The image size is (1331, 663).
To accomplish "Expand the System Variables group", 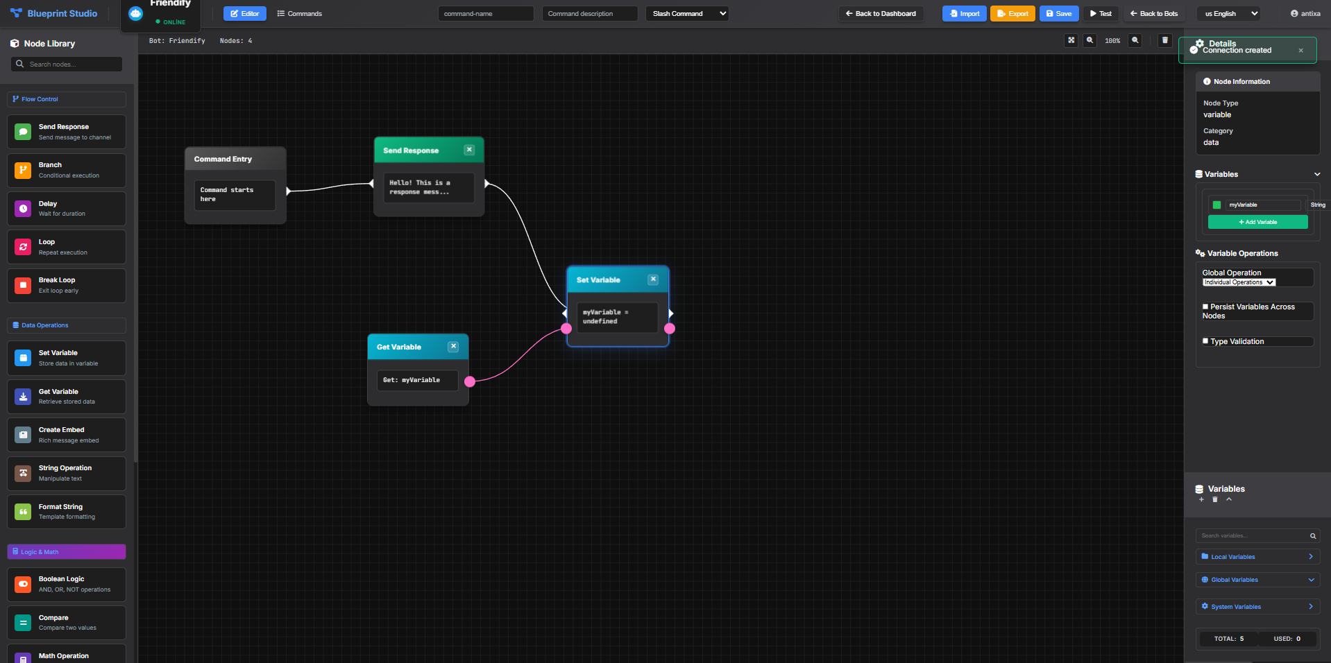I will point(1257,607).
